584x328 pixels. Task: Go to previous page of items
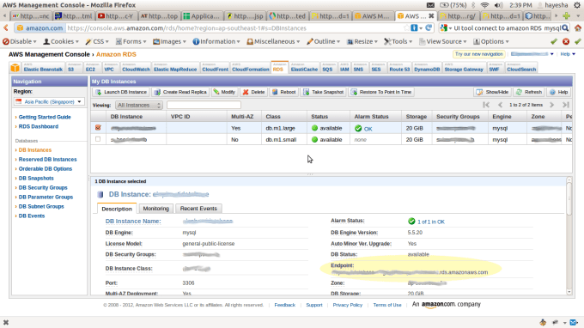pyautogui.click(x=500, y=105)
